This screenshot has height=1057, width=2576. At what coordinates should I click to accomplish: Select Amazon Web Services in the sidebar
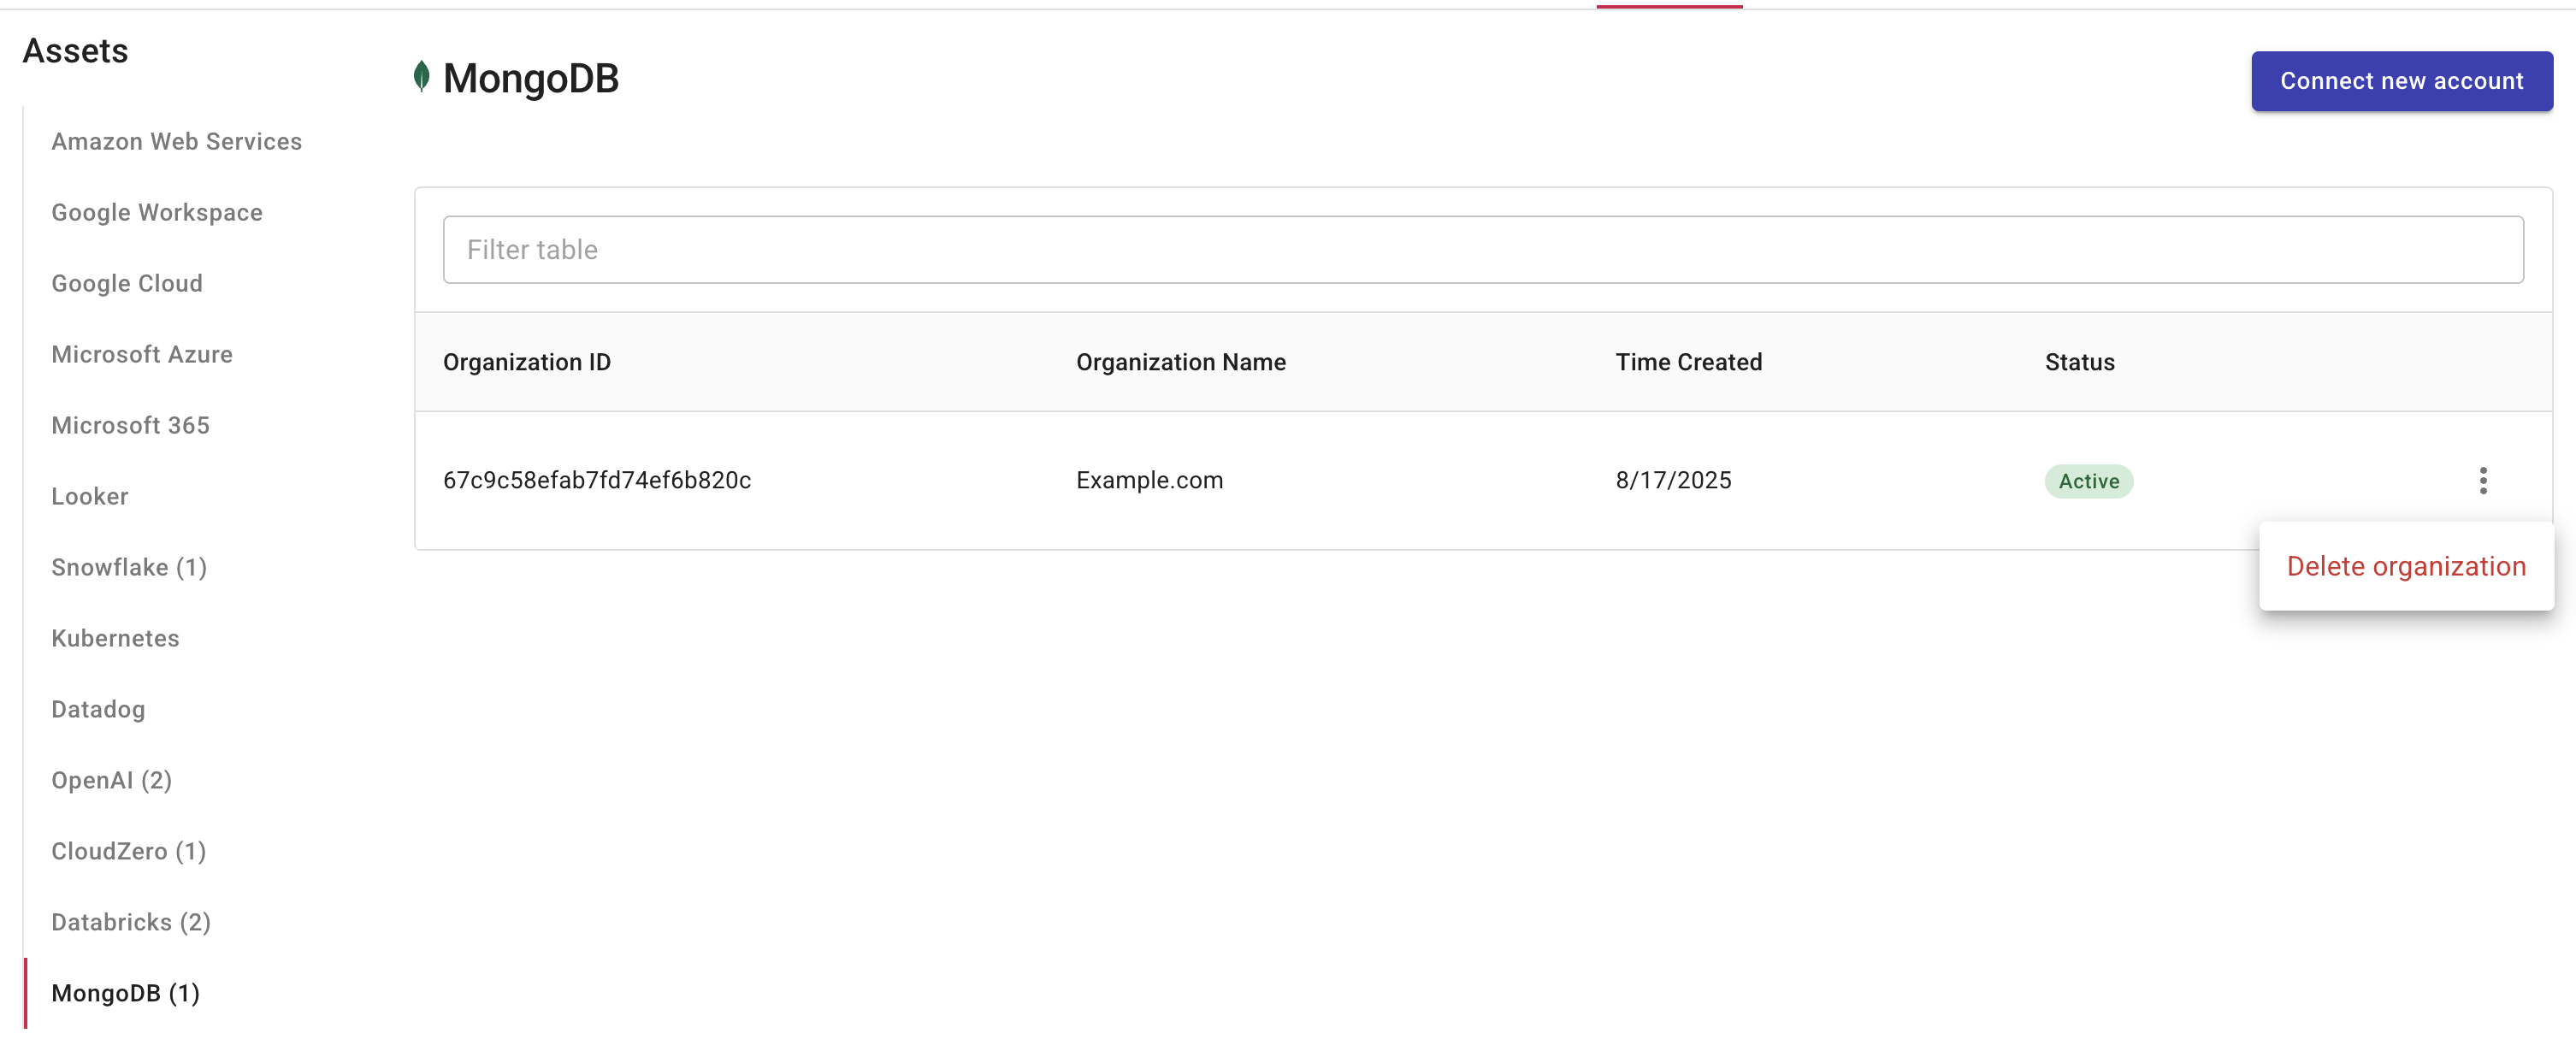tap(177, 141)
